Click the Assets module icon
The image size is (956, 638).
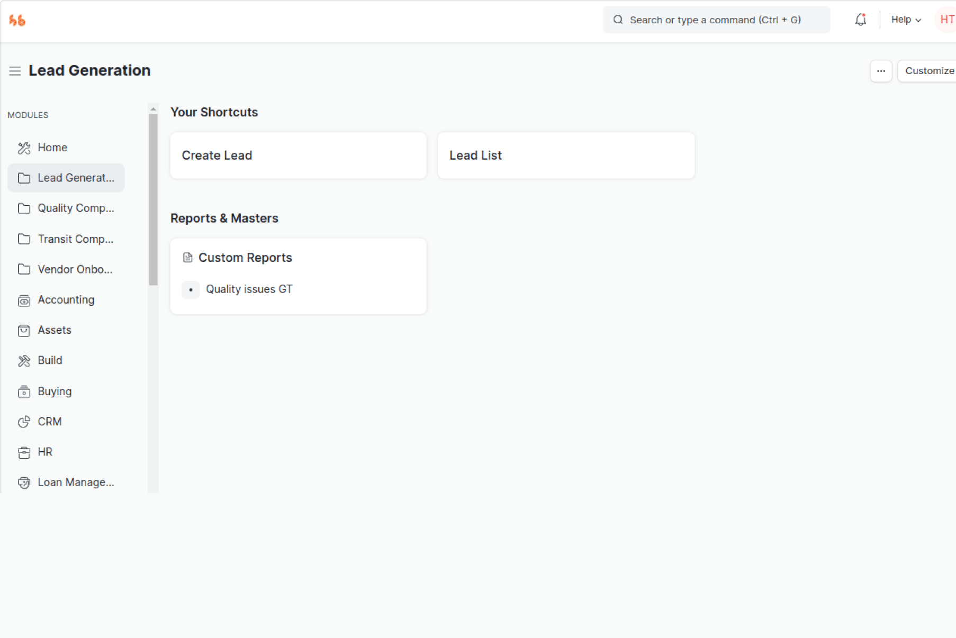[x=24, y=331]
